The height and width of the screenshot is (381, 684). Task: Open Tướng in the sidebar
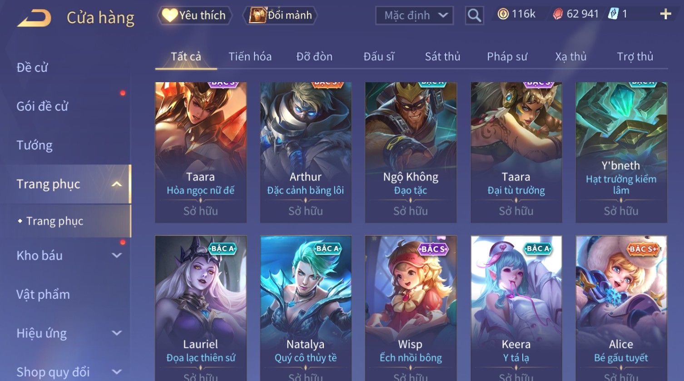click(x=35, y=145)
